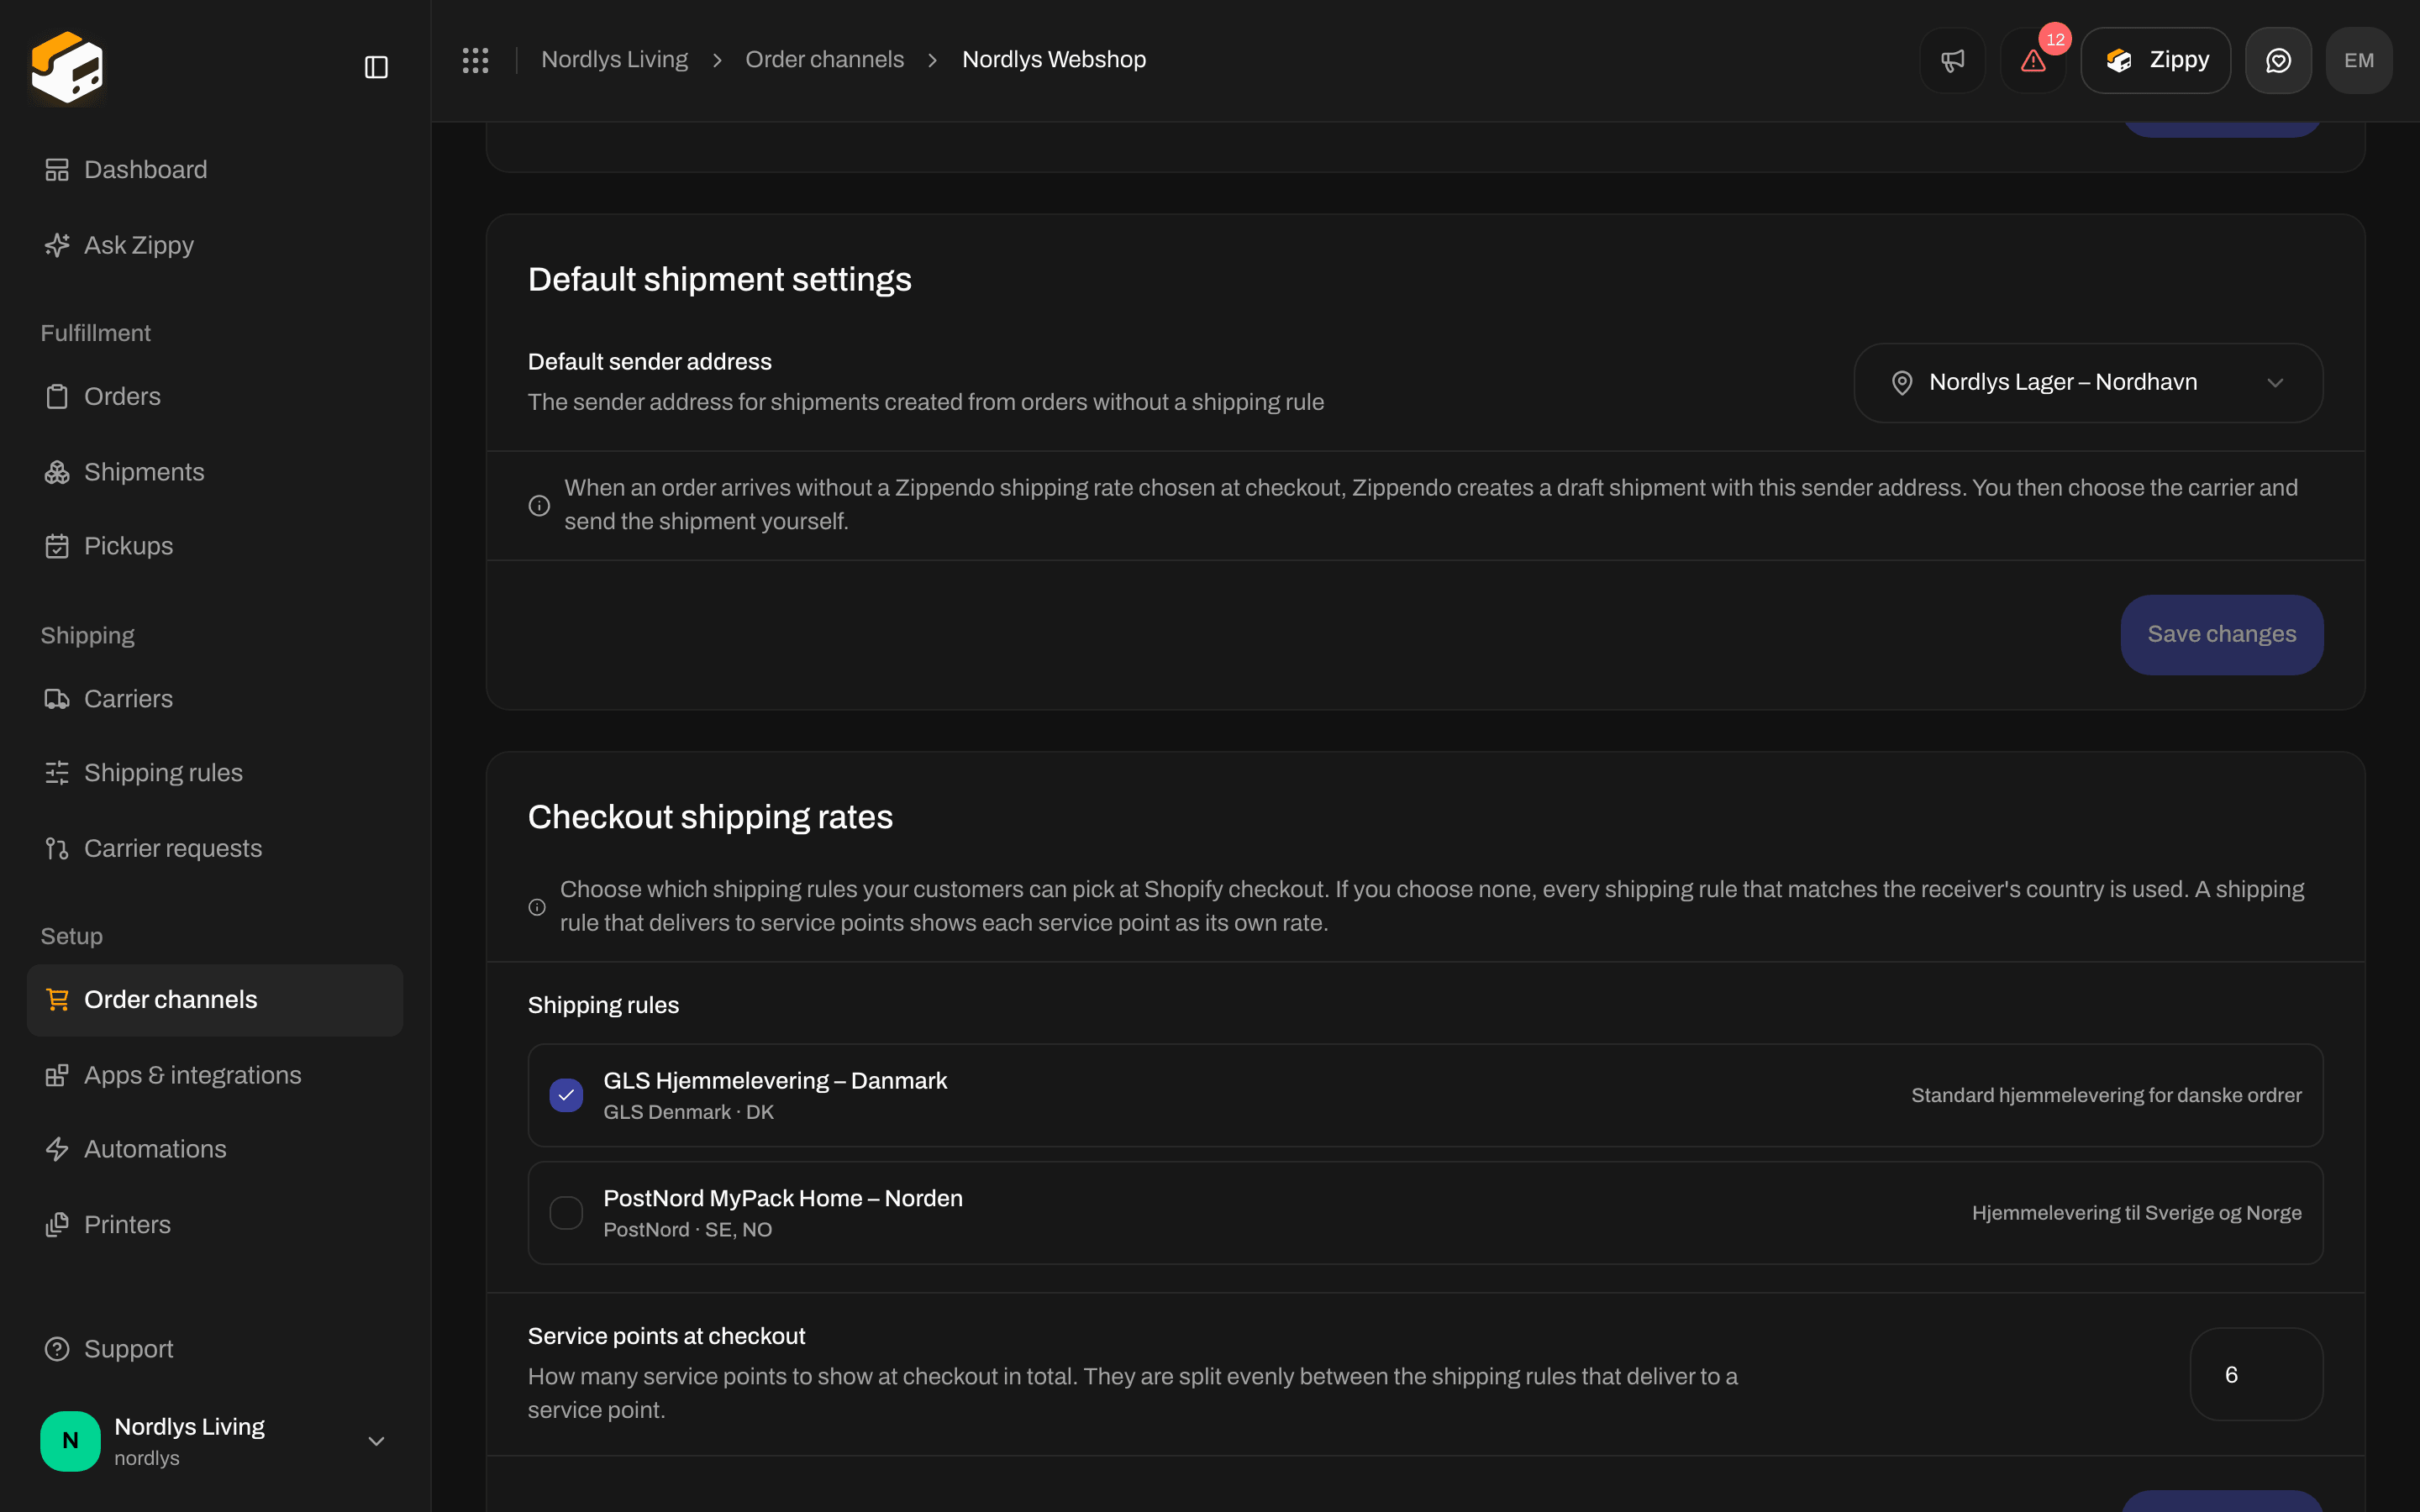
Task: Click the info icon beside checkout rates note
Action: [537, 907]
